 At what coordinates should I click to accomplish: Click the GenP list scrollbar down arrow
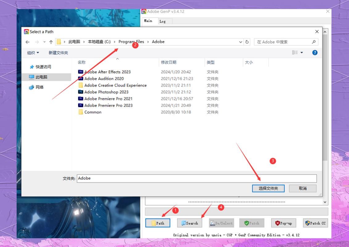[x=325, y=202]
